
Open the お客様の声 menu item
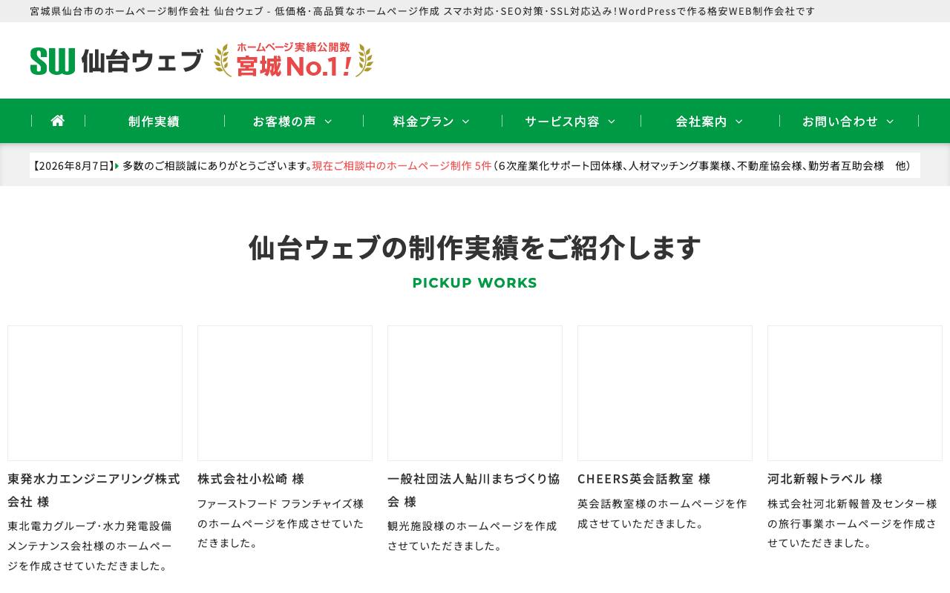284,121
